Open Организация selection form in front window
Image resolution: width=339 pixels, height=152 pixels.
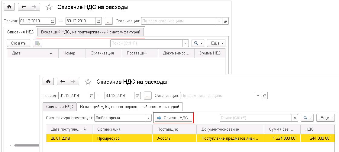click(x=264, y=95)
